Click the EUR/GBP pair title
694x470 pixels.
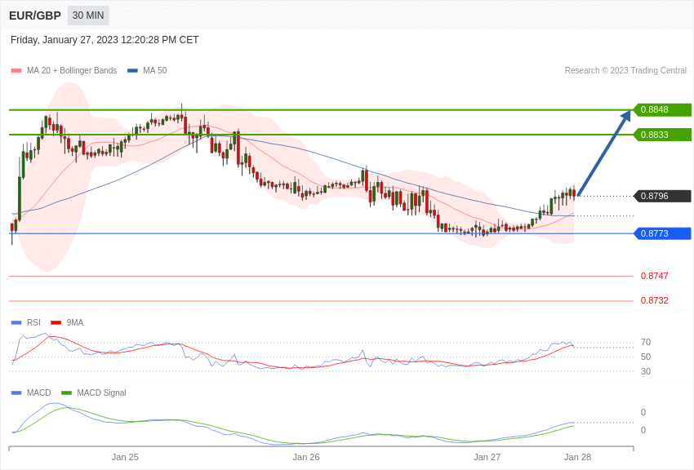pos(35,16)
